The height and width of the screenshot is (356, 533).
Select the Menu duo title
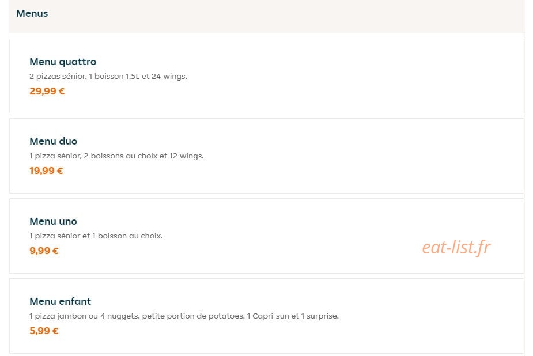pyautogui.click(x=54, y=141)
